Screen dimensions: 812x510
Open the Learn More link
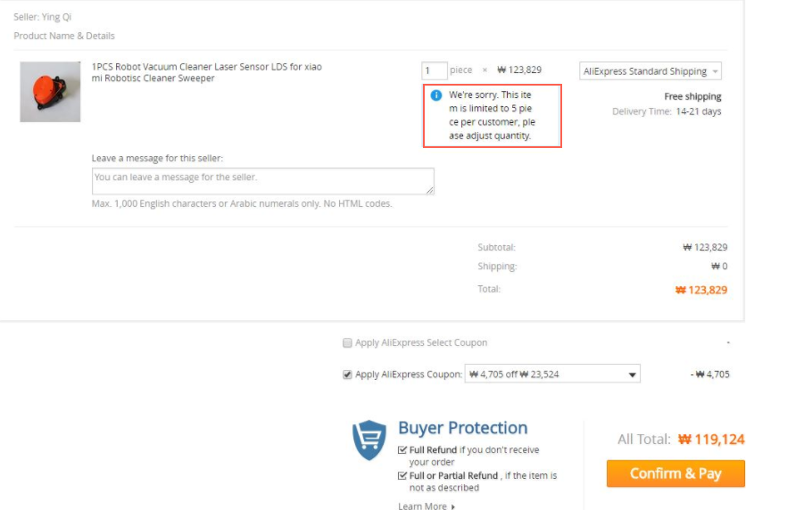tap(422, 506)
